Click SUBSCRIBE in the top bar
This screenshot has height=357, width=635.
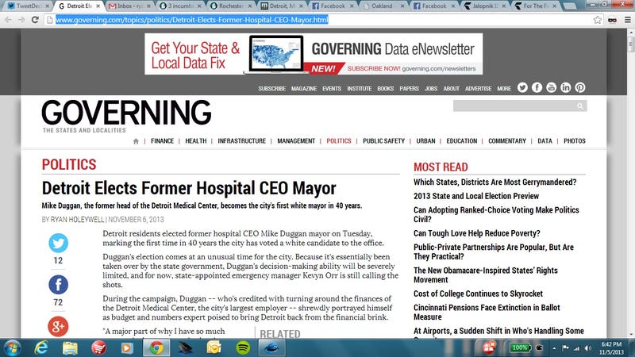271,88
